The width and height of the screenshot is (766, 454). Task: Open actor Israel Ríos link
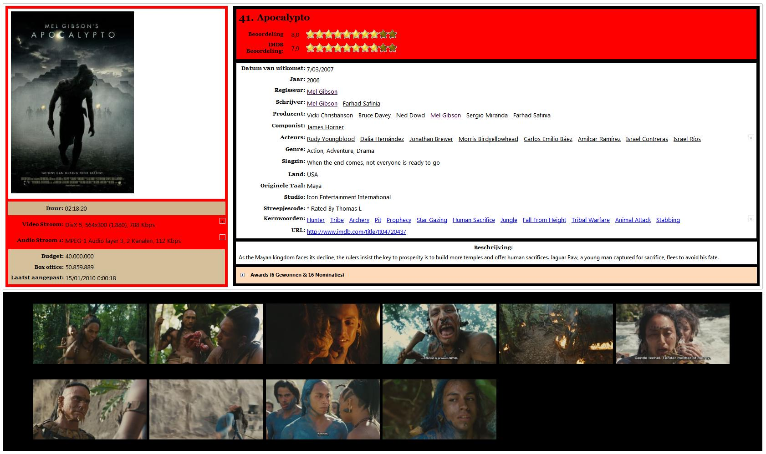pos(687,139)
